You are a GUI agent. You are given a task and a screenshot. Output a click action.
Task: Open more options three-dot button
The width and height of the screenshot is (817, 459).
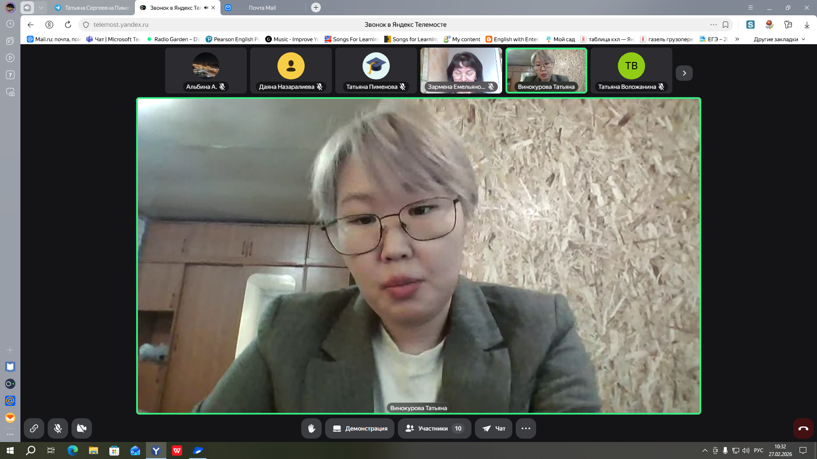point(526,428)
